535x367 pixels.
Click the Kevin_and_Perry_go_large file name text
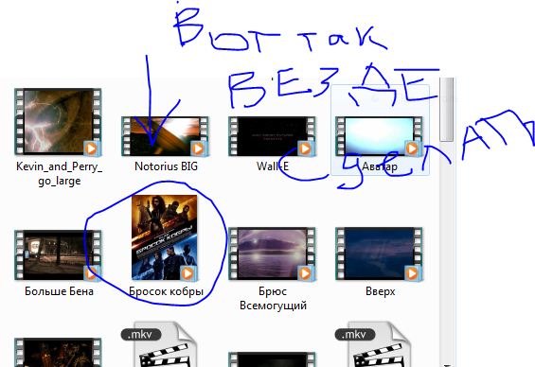click(59, 173)
